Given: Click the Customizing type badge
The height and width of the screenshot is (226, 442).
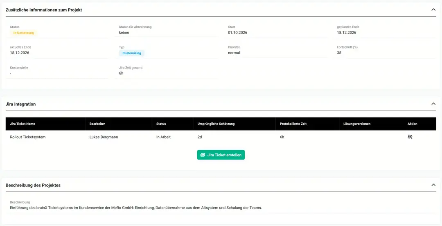Looking at the screenshot, I should (132, 53).
